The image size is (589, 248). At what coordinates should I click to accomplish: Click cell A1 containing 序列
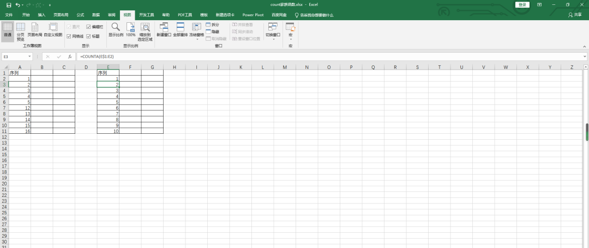20,73
